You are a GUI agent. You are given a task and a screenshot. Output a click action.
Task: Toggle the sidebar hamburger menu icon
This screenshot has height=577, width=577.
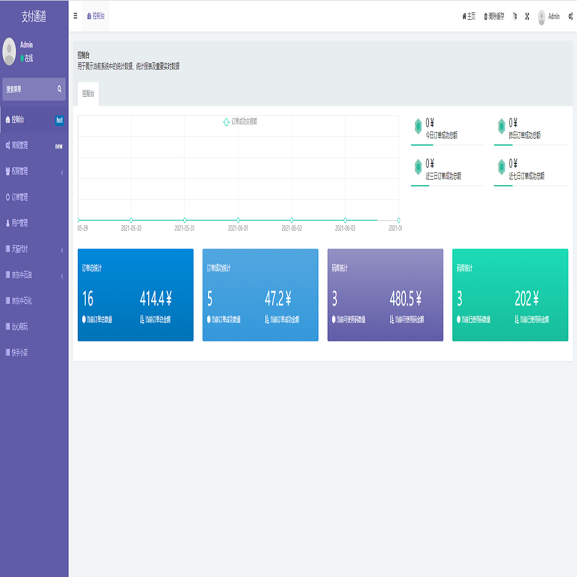[x=75, y=16]
